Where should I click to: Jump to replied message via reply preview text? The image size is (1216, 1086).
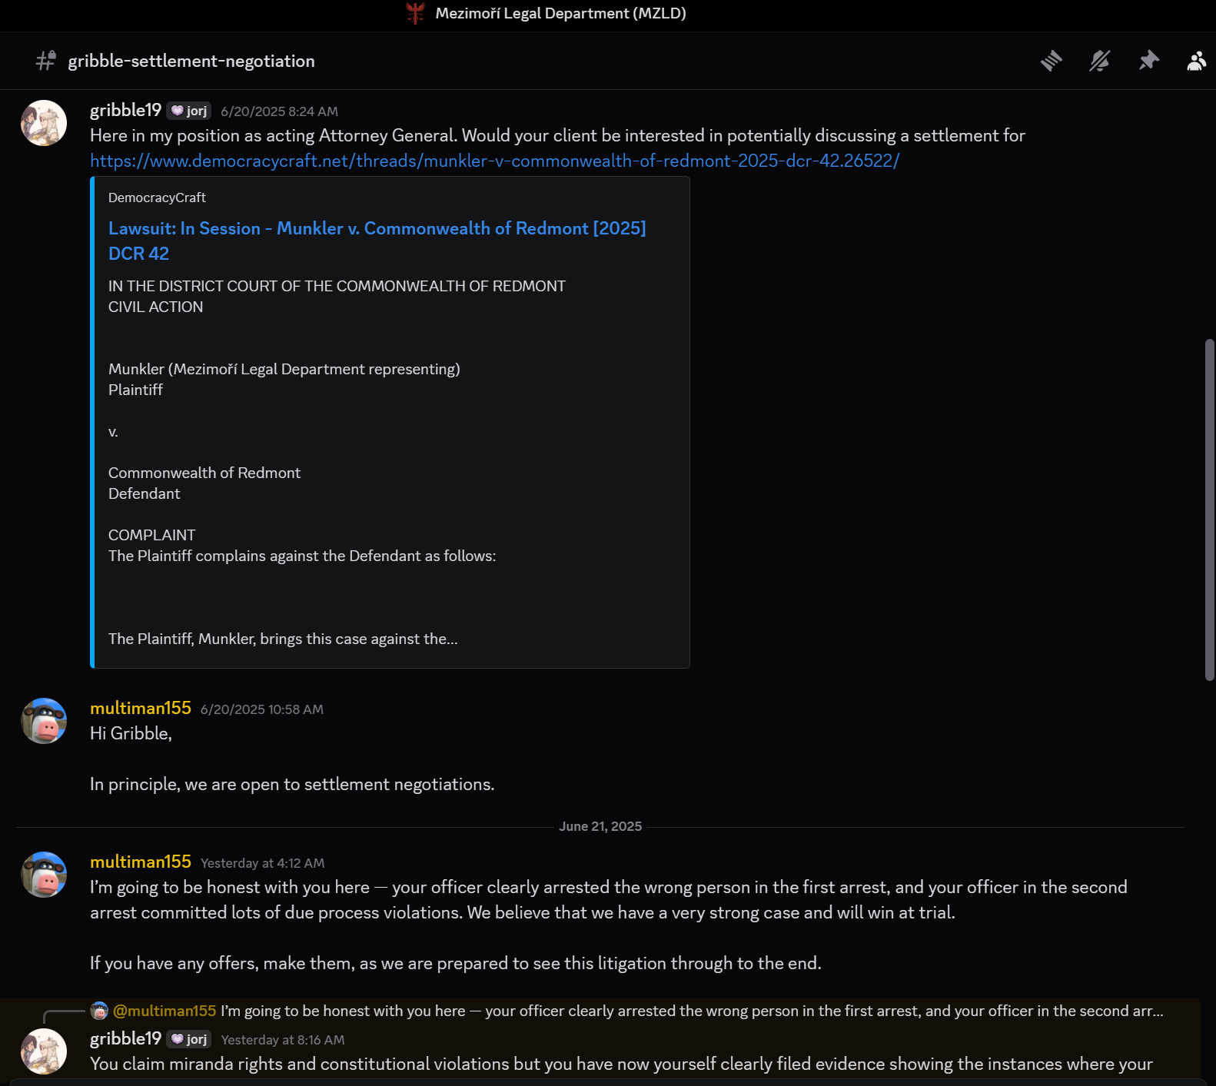click(x=692, y=1011)
